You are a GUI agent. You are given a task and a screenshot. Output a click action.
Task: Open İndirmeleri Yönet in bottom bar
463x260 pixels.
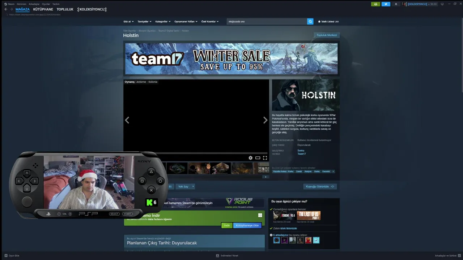[x=227, y=256]
